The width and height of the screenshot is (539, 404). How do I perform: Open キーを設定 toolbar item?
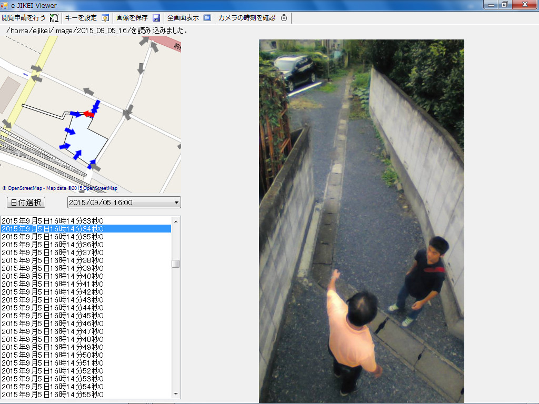pyautogui.click(x=81, y=18)
